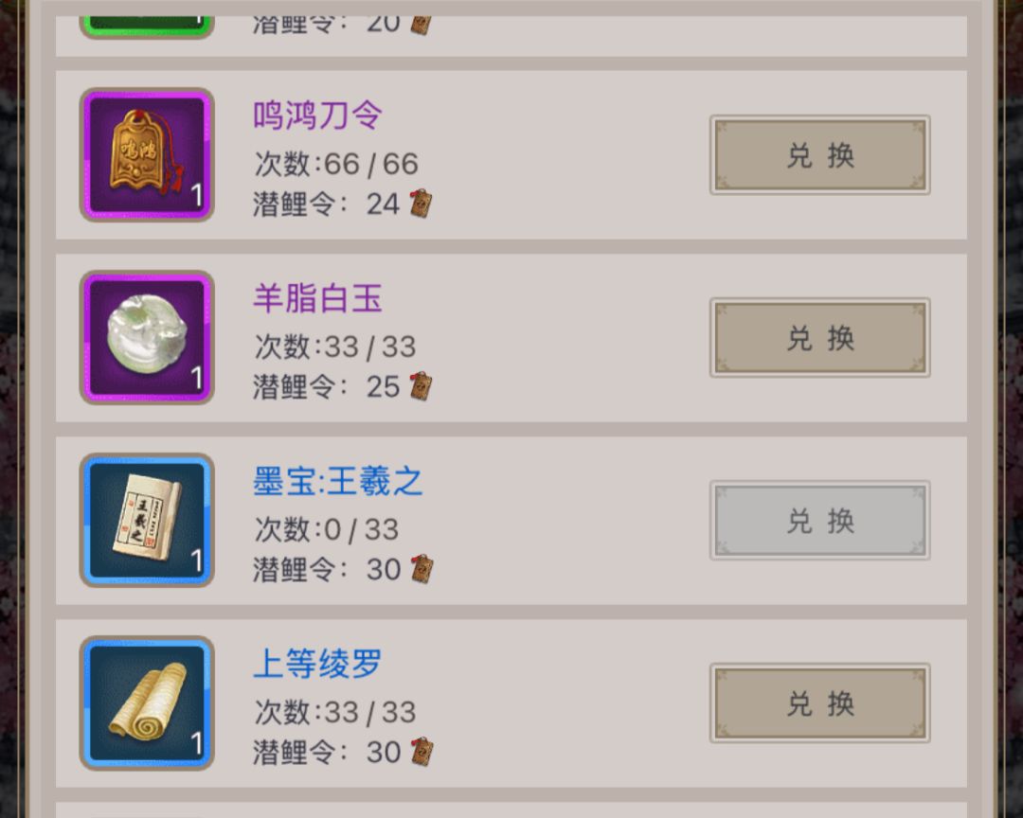This screenshot has width=1023, height=818.
Task: Tap the 次数:66 / 66 count label
Action: 336,163
